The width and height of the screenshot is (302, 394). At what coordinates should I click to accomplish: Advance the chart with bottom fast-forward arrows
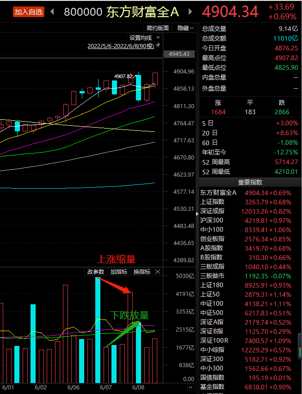pos(191,387)
